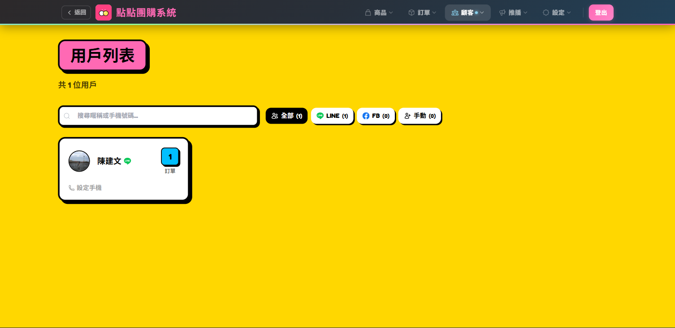This screenshot has height=328, width=675.
Task: Click the green LINE badge beside 陳建文
Action: [x=128, y=161]
